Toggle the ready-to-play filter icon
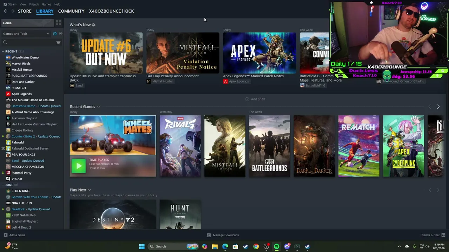The height and width of the screenshot is (252, 449). coord(61,34)
